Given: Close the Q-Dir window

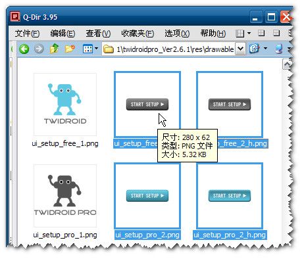Looking at the screenshot, I should pyautogui.click(x=286, y=17).
